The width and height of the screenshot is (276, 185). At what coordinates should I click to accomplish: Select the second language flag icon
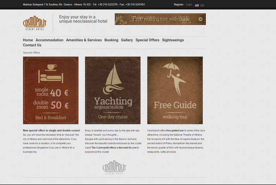tap(202, 5)
